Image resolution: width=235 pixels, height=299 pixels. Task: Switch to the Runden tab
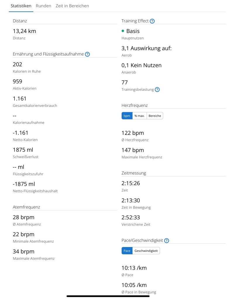(44, 6)
